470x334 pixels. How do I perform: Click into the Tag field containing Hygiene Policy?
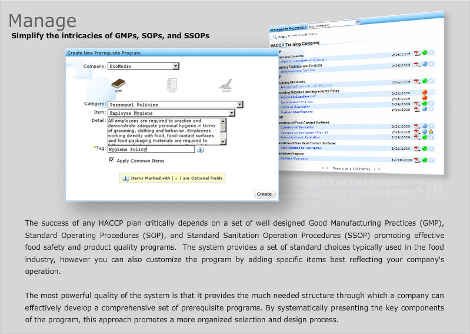pyautogui.click(x=151, y=149)
